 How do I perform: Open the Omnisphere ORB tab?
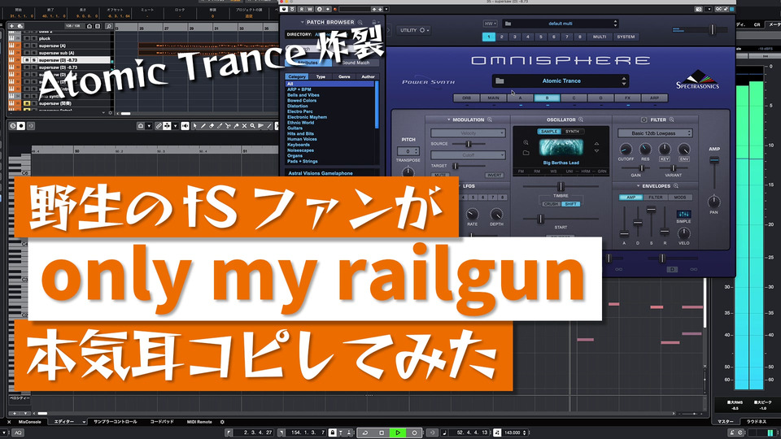click(466, 98)
